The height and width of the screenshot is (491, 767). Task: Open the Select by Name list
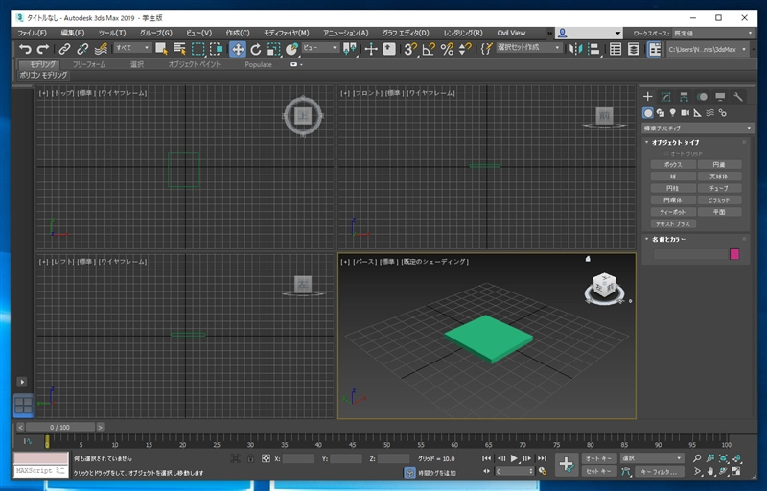(x=179, y=49)
